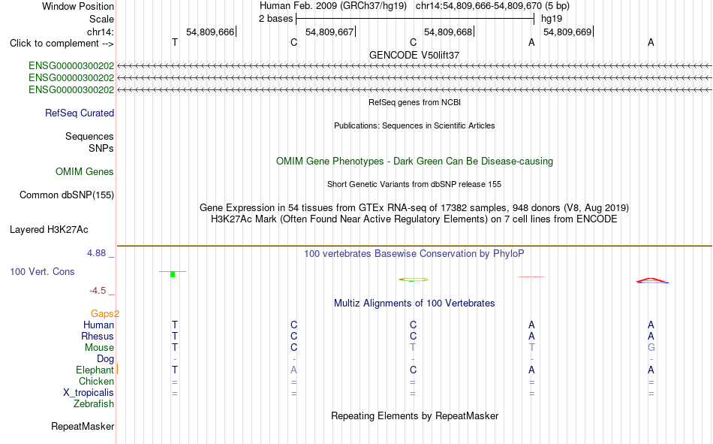
Task: Select the Chicken species row label
Action: (96, 382)
